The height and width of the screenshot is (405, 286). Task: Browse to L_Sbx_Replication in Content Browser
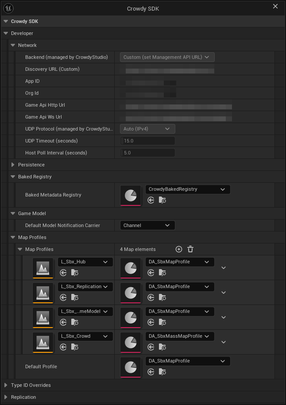coord(75,297)
